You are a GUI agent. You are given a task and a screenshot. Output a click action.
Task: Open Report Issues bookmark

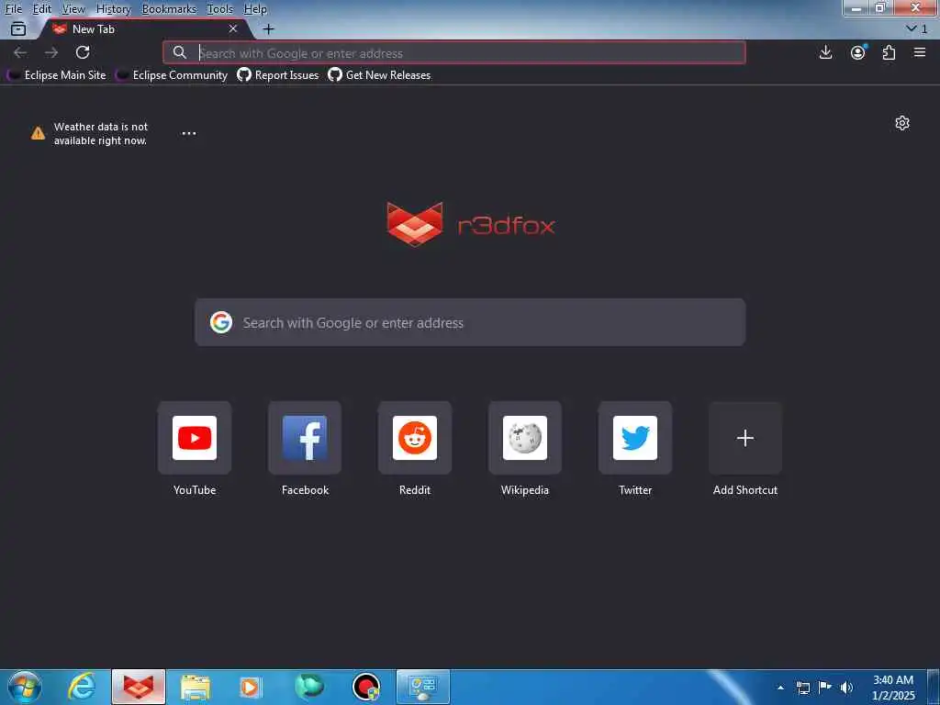pyautogui.click(x=278, y=75)
